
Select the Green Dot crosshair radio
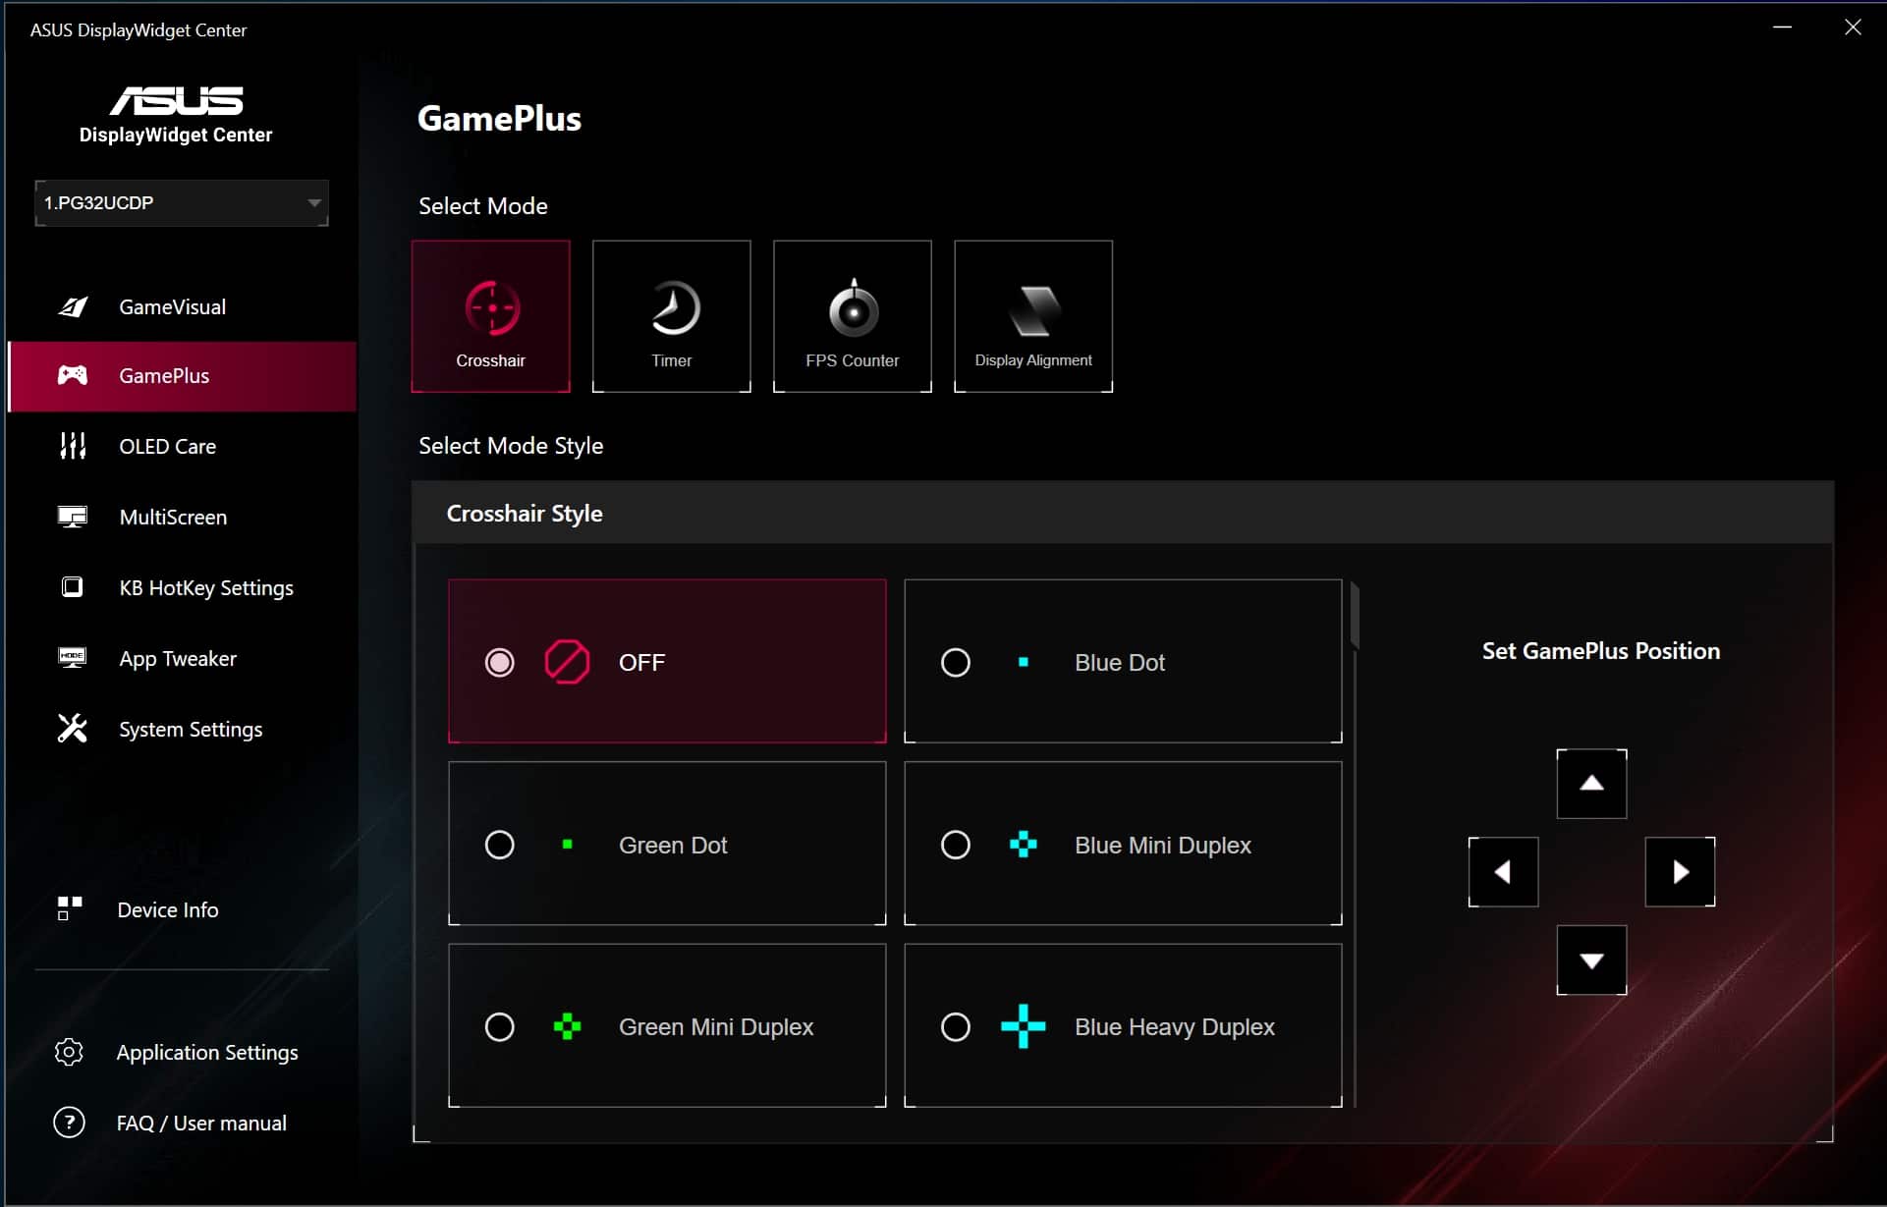[x=499, y=845]
